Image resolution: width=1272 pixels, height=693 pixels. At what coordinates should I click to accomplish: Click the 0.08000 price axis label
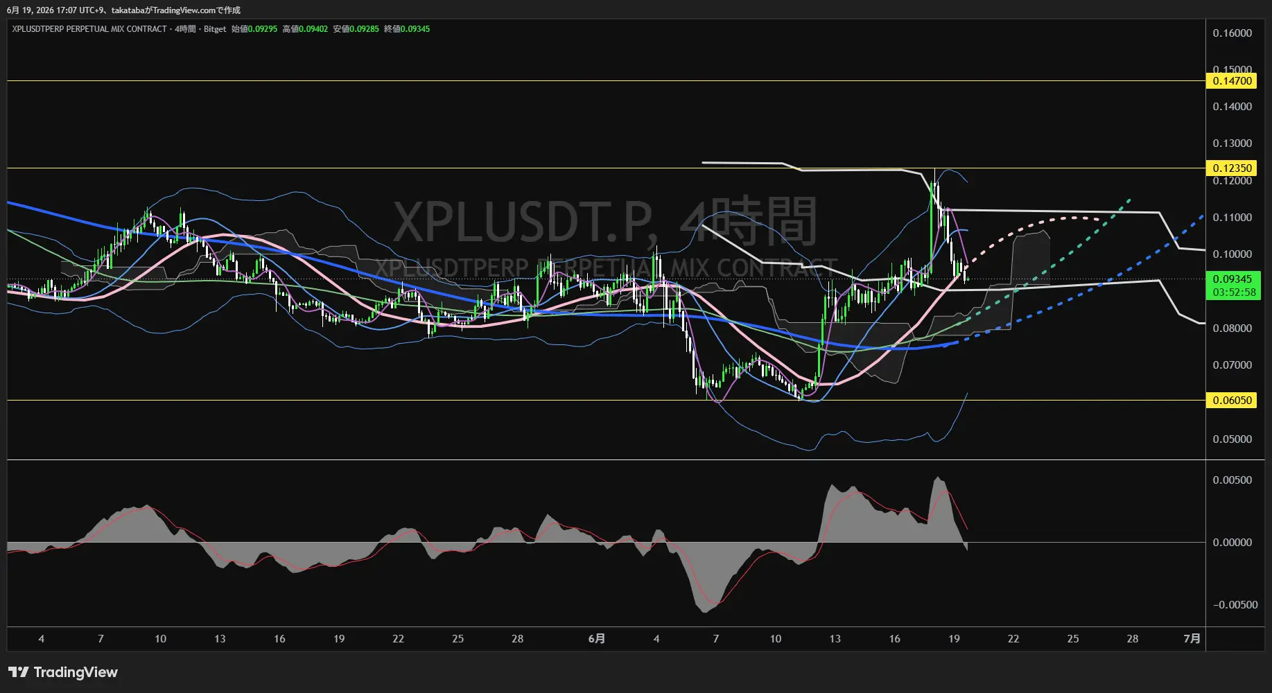click(1232, 328)
